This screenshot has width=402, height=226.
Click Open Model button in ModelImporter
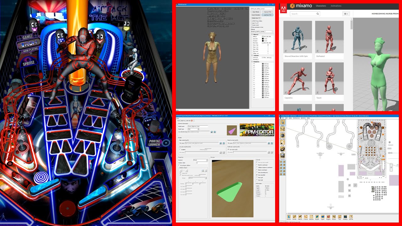click(x=256, y=12)
